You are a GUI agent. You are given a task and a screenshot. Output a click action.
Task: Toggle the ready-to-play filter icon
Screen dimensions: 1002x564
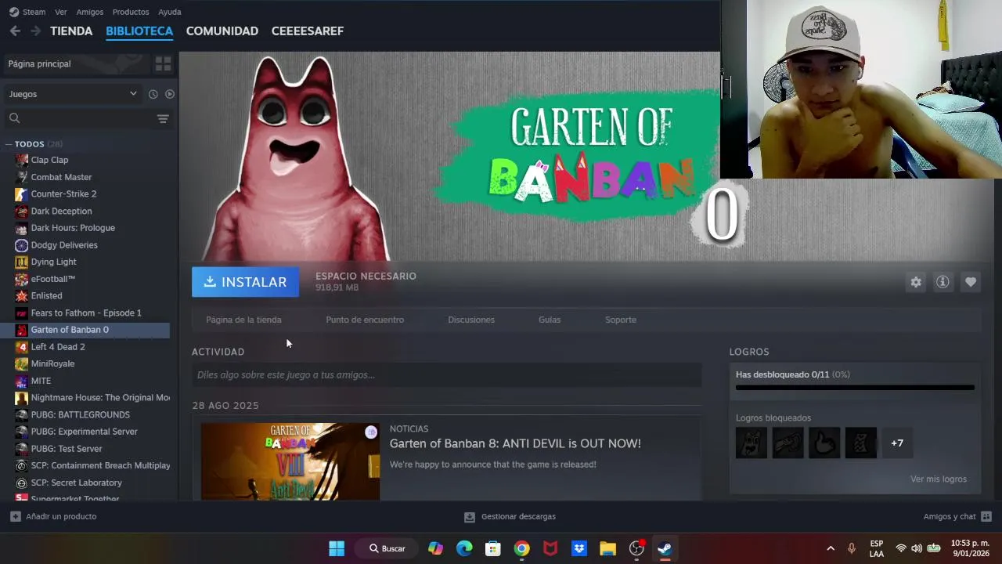coord(170,94)
